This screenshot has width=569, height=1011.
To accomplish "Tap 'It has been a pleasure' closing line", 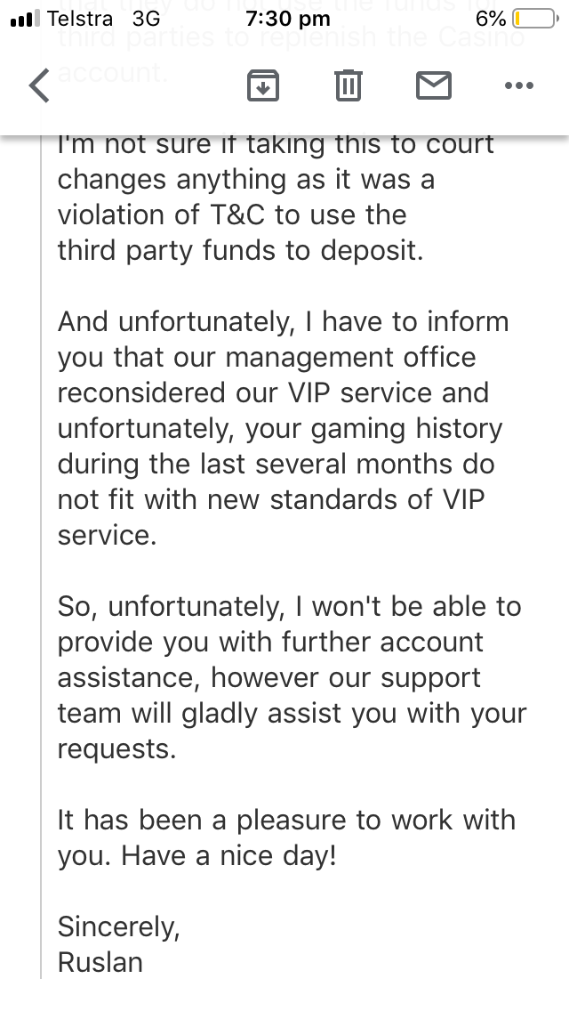I will click(x=287, y=837).
